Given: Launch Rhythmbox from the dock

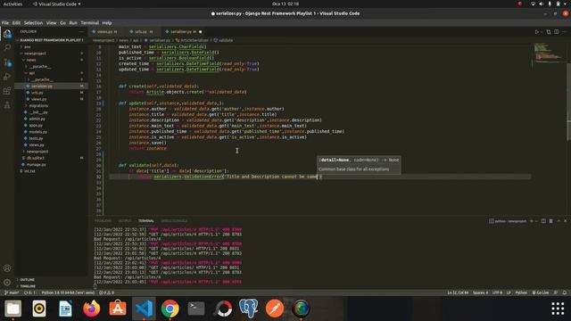Looking at the screenshot, I should (x=39, y=309).
